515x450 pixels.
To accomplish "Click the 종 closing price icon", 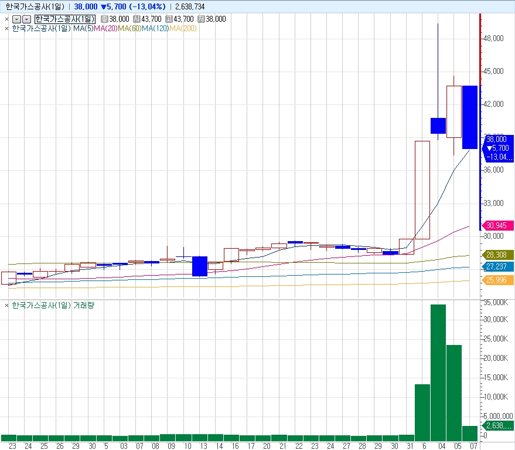I will pyautogui.click(x=105, y=19).
